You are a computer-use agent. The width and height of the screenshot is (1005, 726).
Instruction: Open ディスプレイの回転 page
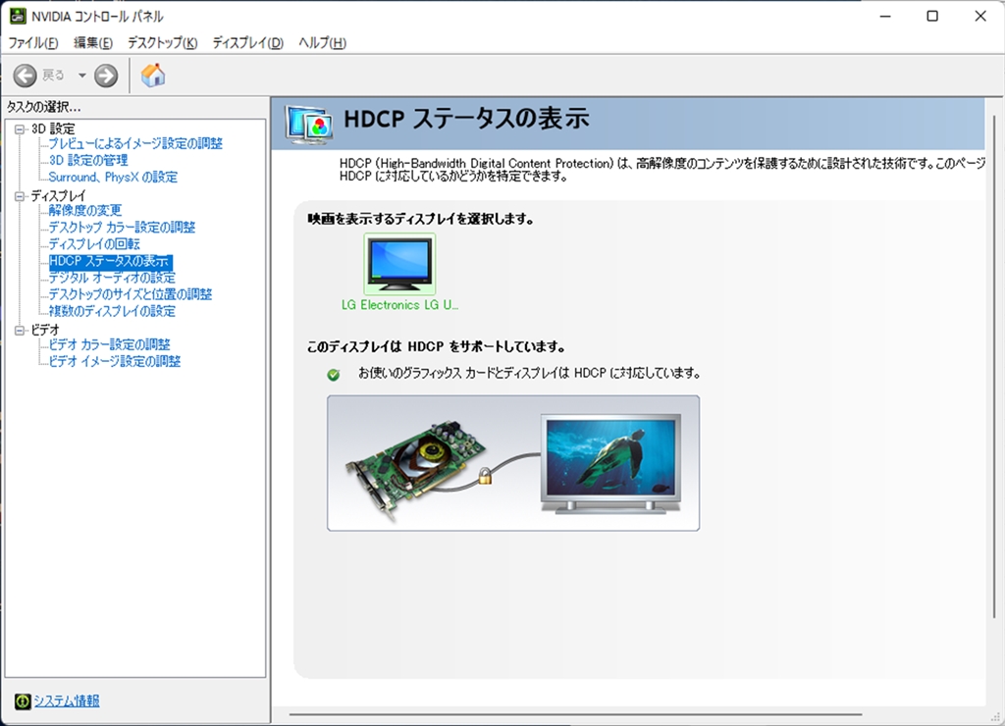tap(94, 244)
